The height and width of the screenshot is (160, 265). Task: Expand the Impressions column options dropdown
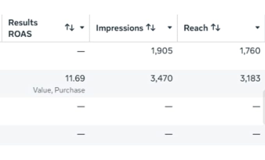click(x=170, y=28)
